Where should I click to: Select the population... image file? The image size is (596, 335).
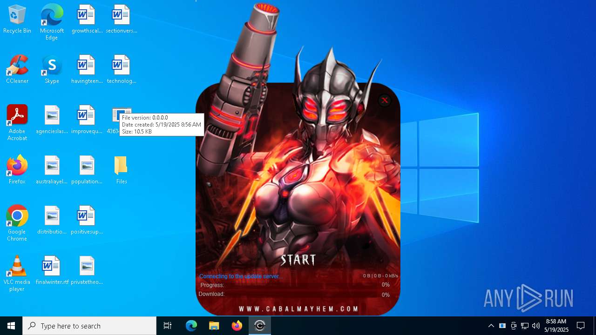87,170
